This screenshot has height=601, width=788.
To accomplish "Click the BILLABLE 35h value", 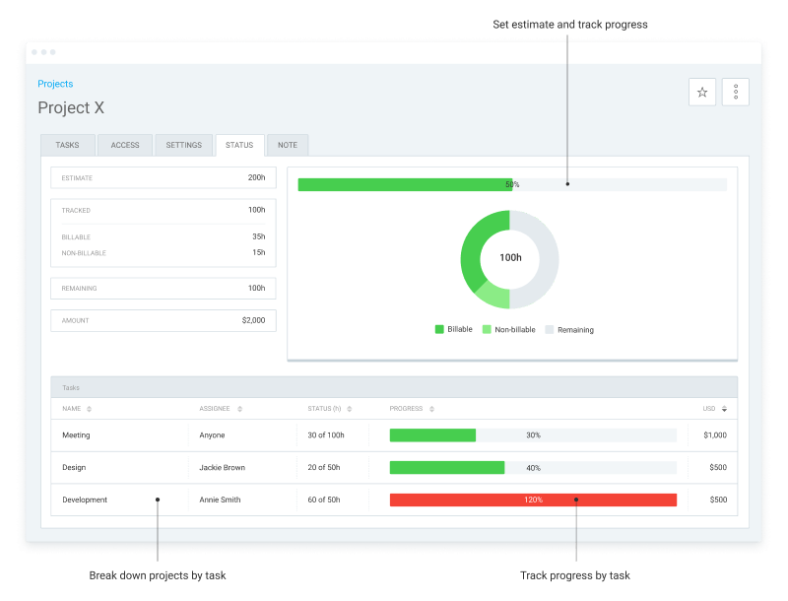I will pos(259,236).
